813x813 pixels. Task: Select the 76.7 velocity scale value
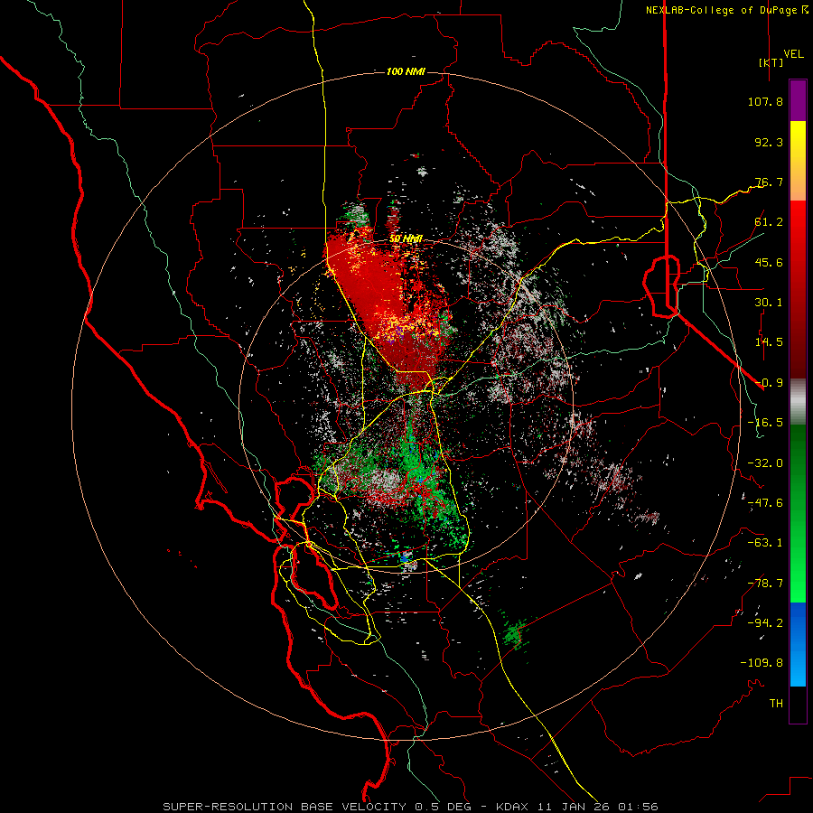(x=769, y=182)
